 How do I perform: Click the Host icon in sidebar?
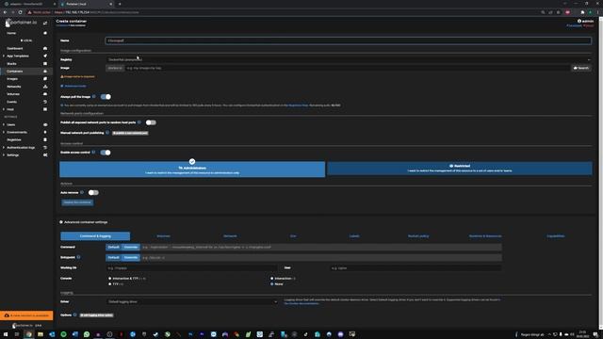click(45, 109)
